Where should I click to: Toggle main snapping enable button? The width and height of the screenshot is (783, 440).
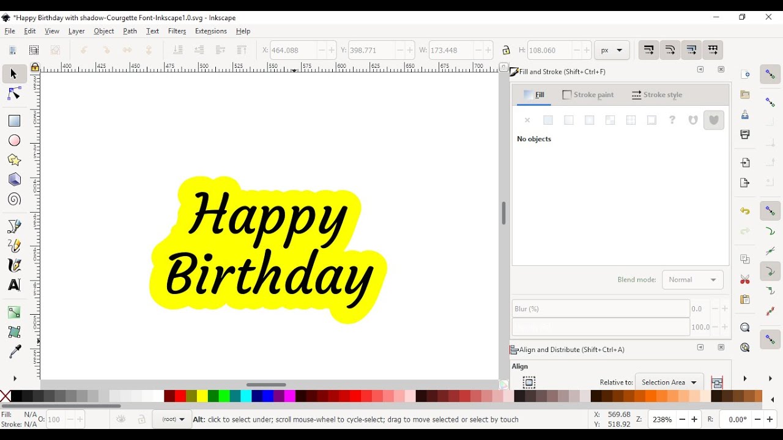[770, 75]
